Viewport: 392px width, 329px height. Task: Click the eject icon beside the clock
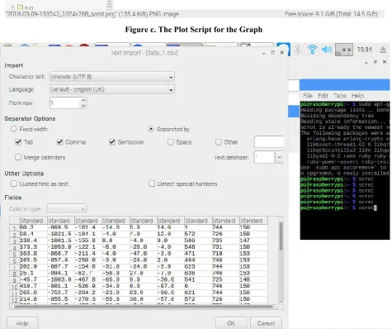[383, 50]
